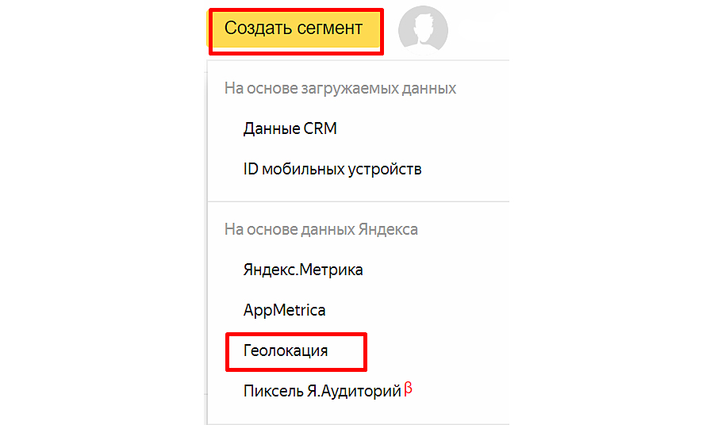This screenshot has height=425, width=714.
Task: Click the На основе данных Яндекса header
Action: point(321,229)
